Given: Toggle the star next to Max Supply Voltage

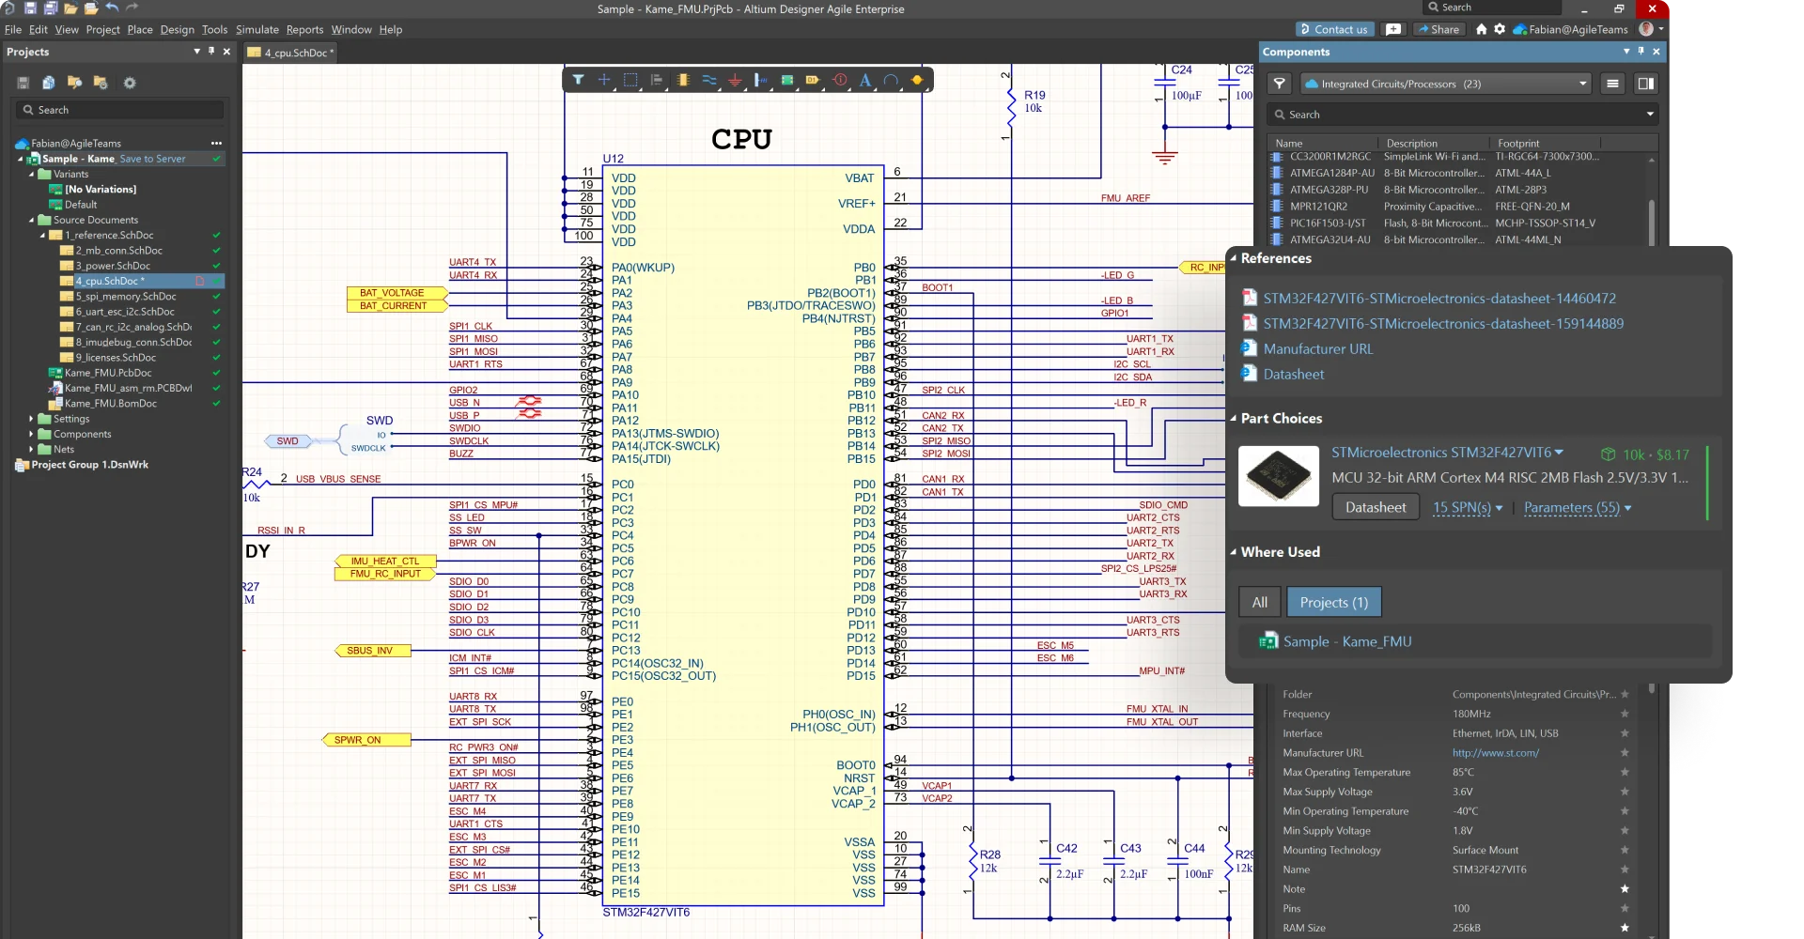Looking at the screenshot, I should (x=1625, y=792).
